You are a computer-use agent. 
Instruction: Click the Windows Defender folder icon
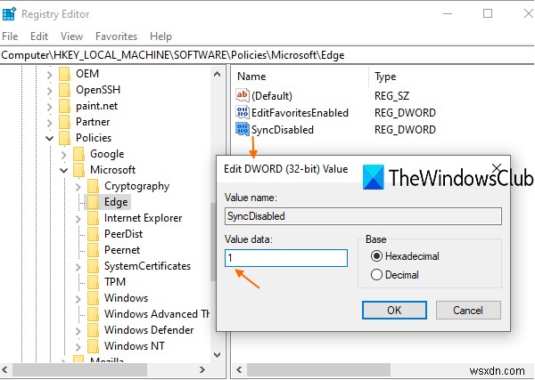point(93,330)
